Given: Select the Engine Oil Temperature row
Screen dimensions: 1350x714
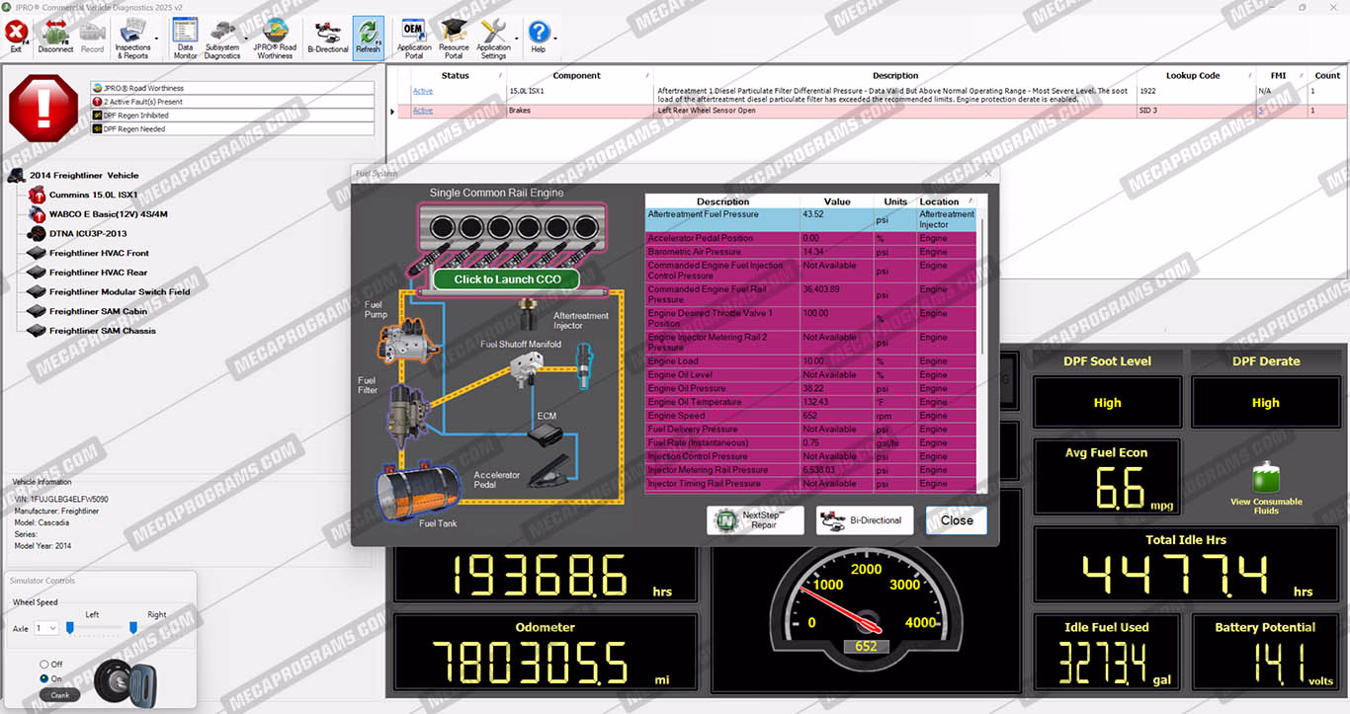Looking at the screenshot, I should [811, 403].
